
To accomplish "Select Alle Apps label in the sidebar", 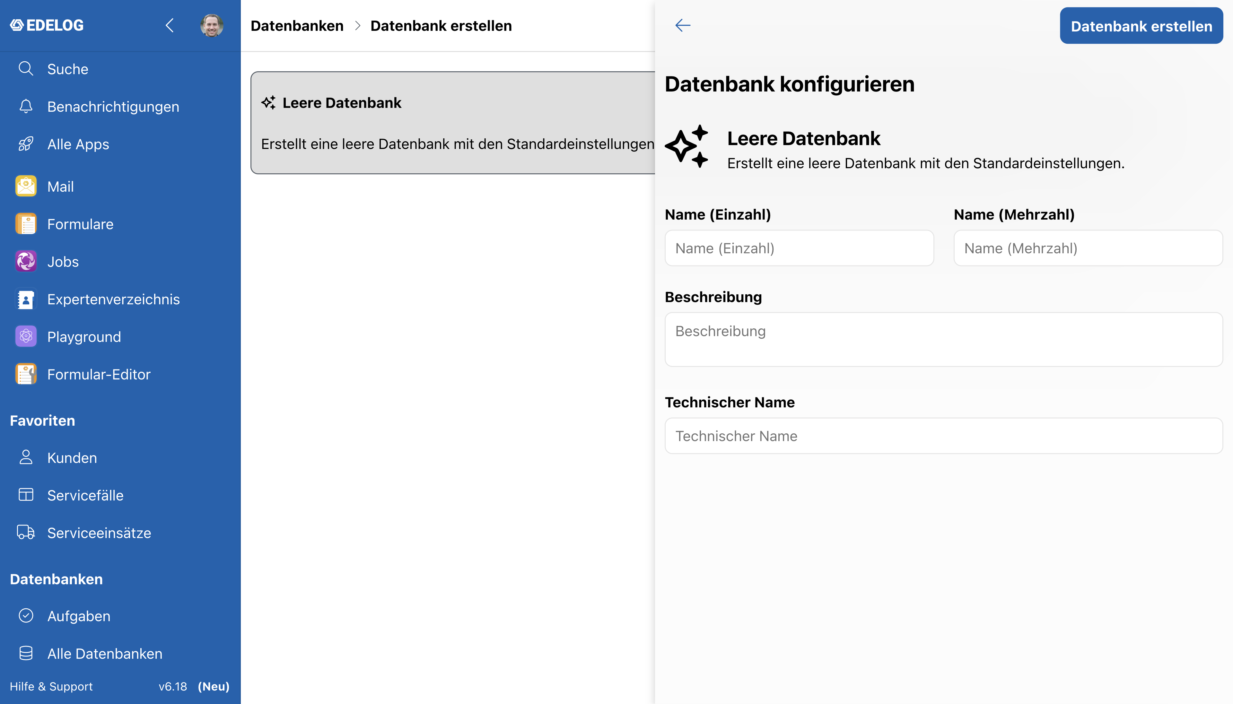I will [78, 144].
